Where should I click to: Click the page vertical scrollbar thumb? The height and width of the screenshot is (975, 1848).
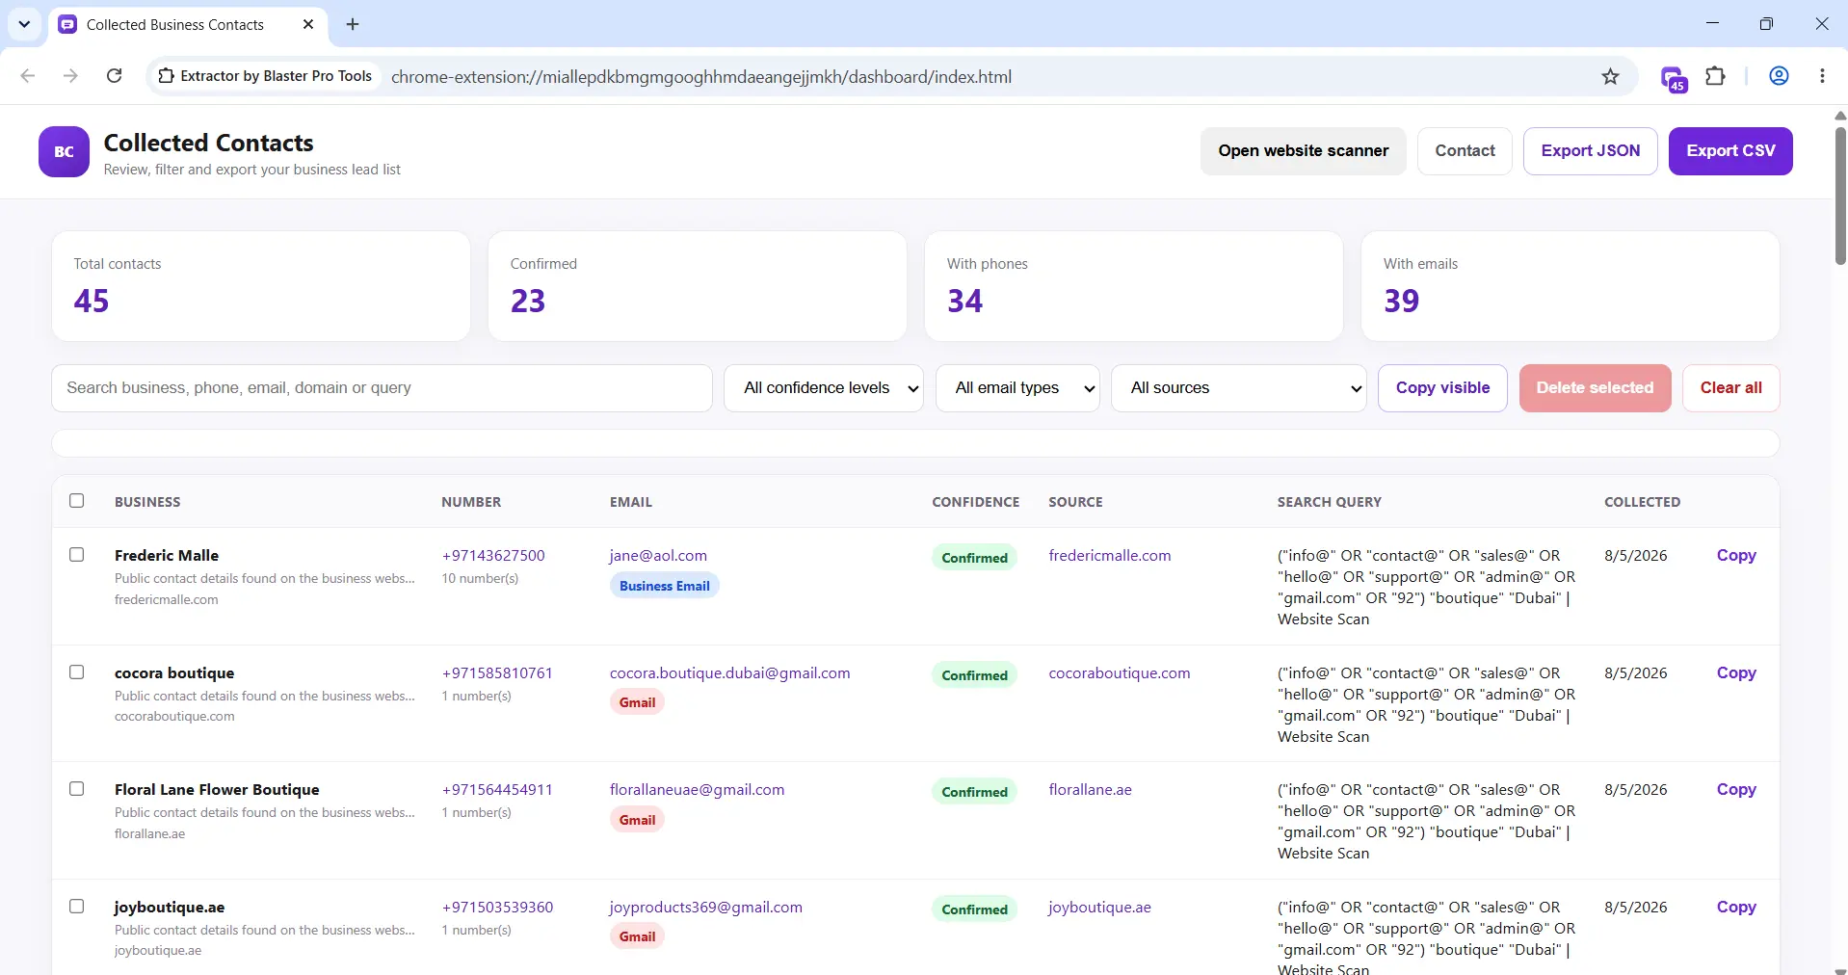coord(1840,196)
